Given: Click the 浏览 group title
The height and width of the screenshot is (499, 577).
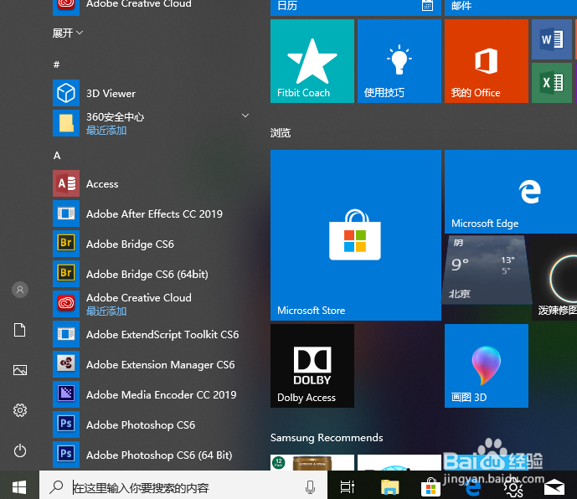Looking at the screenshot, I should 281,133.
